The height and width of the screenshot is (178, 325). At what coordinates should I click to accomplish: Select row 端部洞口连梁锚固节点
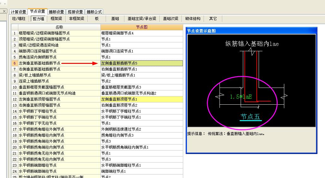(x=59, y=51)
